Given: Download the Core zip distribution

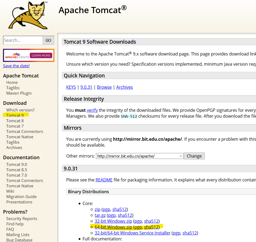Looking at the screenshot, I should click(x=98, y=209).
